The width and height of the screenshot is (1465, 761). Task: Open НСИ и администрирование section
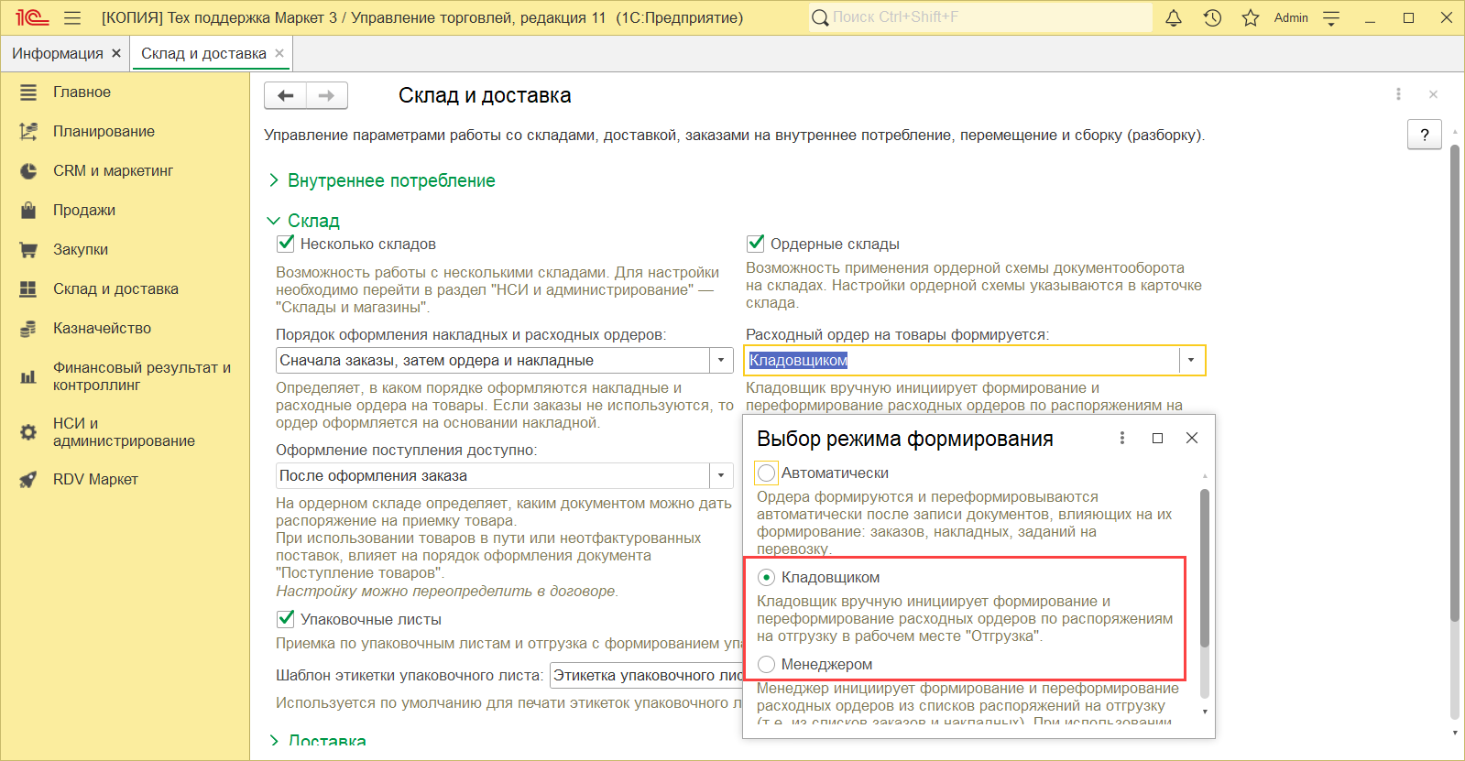point(124,431)
